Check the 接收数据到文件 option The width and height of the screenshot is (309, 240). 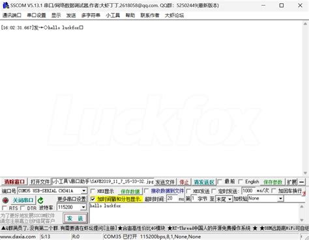147,191
